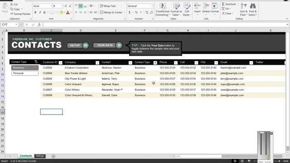Switch to Normal view in the status bar
Viewport: 290px width, 163px height.
point(235,161)
